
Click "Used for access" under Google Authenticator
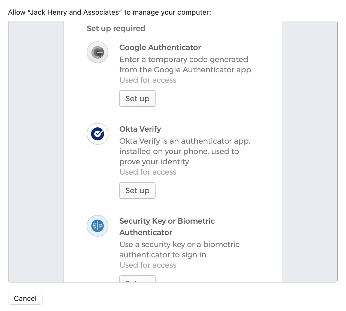148,80
